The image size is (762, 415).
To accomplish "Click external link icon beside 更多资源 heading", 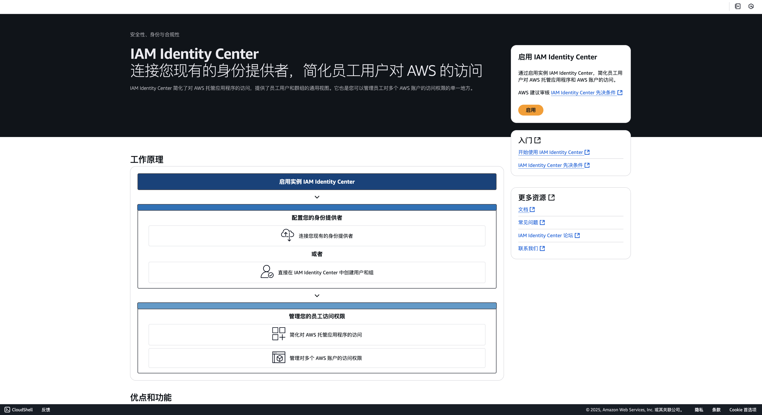I will 551,197.
